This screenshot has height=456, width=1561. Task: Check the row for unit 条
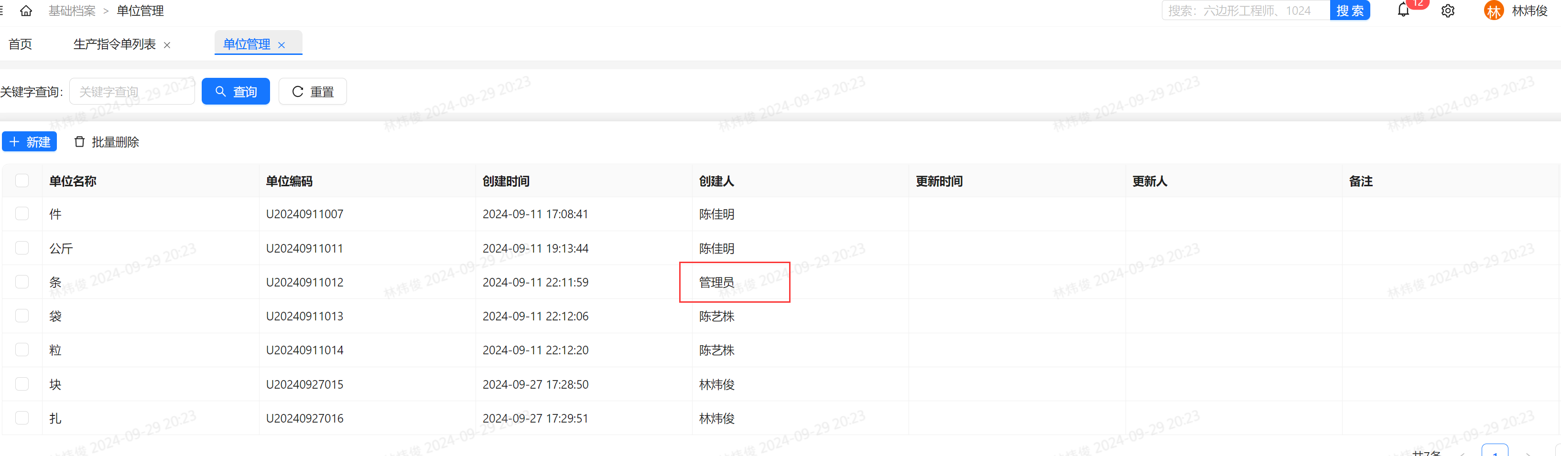tap(22, 282)
